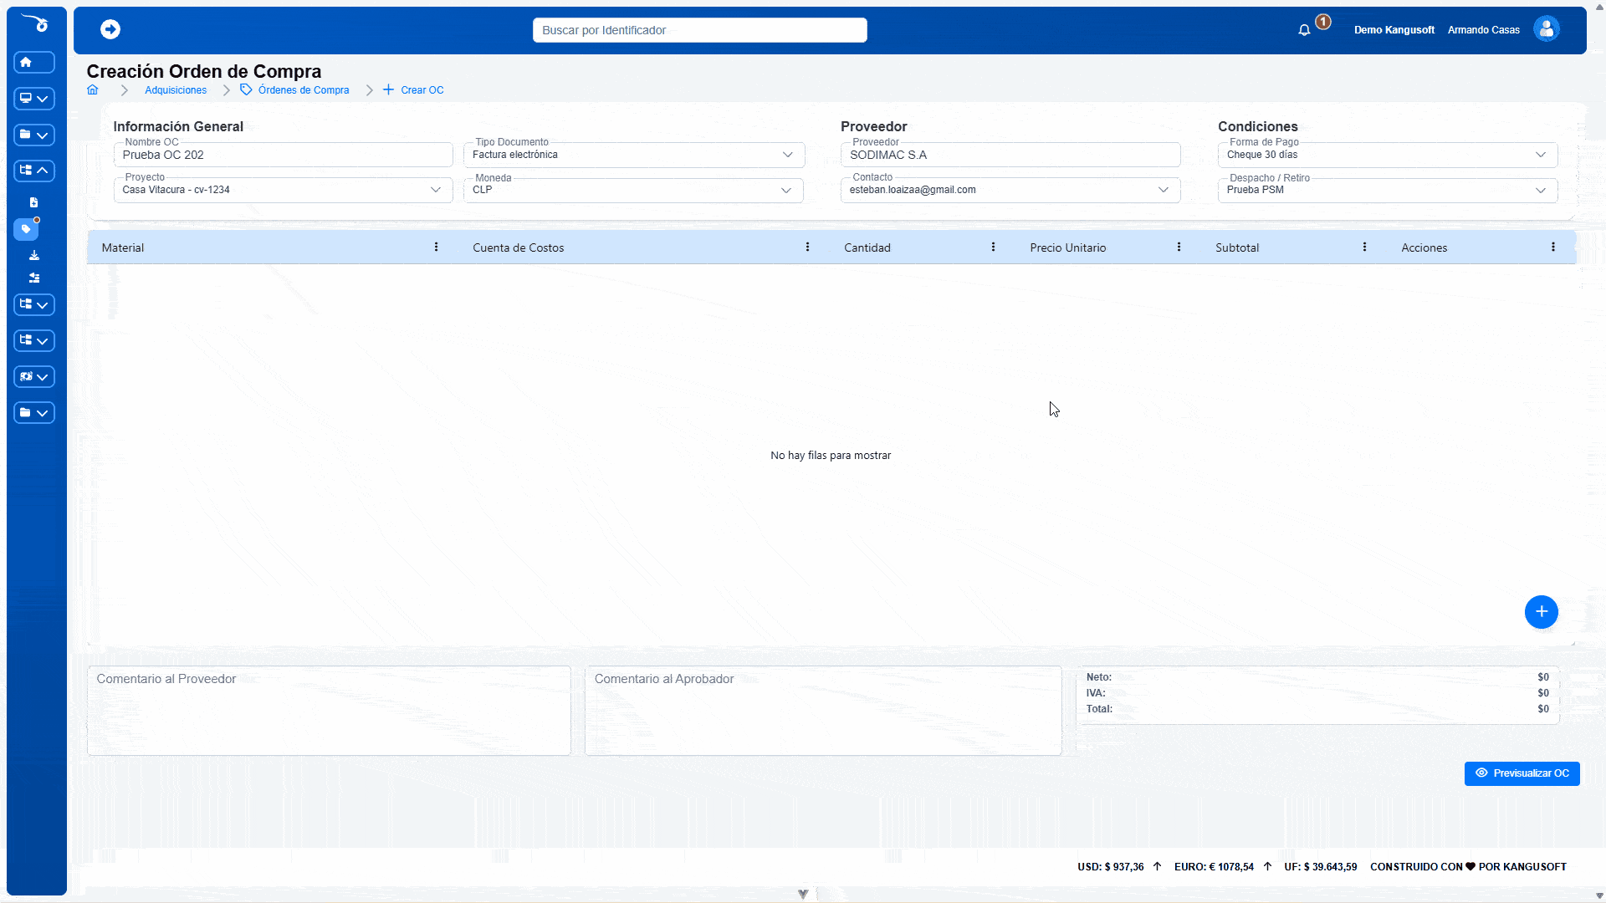The image size is (1606, 903).
Task: Edit the Nombre OC field
Action: (283, 155)
